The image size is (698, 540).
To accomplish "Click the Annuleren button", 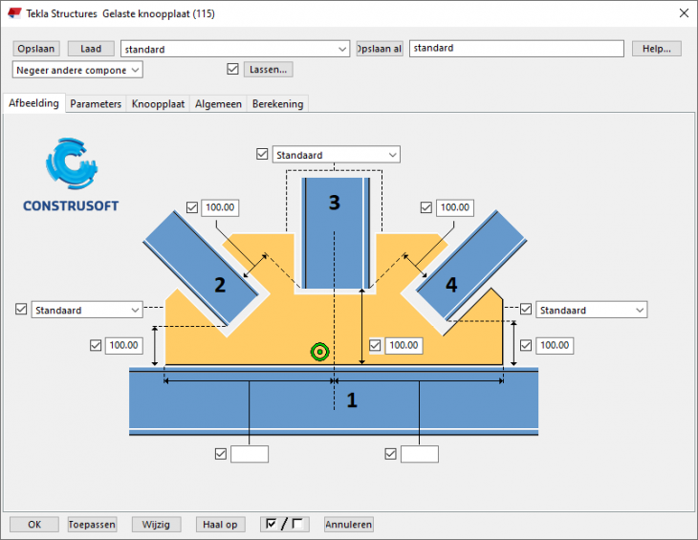I will [x=349, y=524].
